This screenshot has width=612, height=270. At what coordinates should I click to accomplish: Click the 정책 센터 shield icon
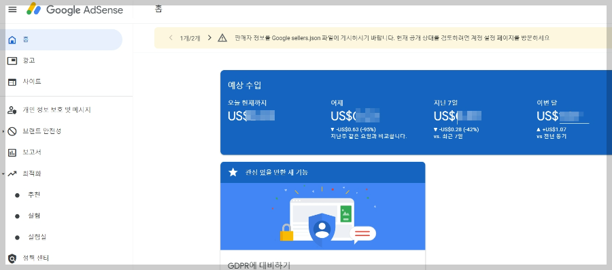pyautogui.click(x=12, y=258)
